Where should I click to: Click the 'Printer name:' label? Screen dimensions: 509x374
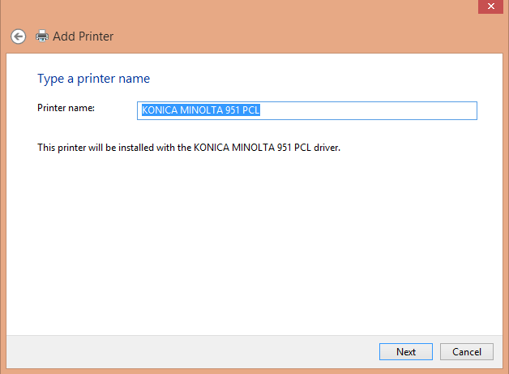(x=66, y=108)
